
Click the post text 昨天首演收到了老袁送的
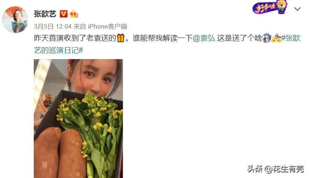coord(75,38)
